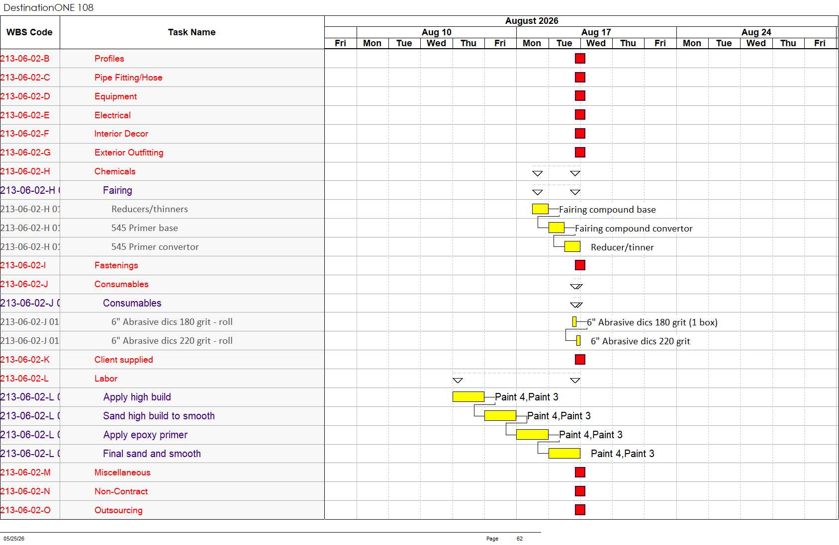
Task: Click the Reducer/tinner bar label
Action: click(622, 247)
